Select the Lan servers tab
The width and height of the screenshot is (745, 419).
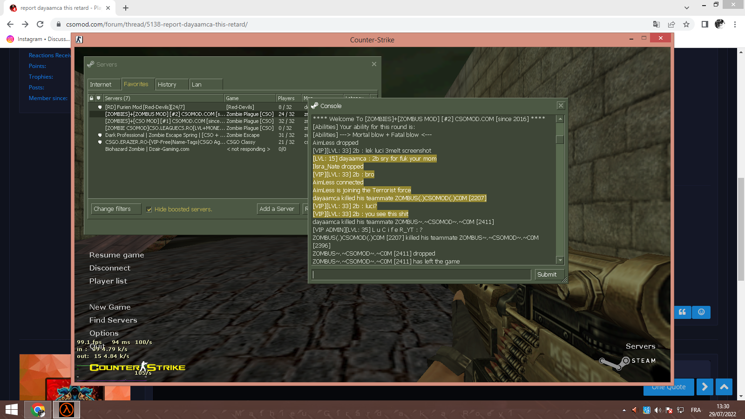tap(196, 84)
